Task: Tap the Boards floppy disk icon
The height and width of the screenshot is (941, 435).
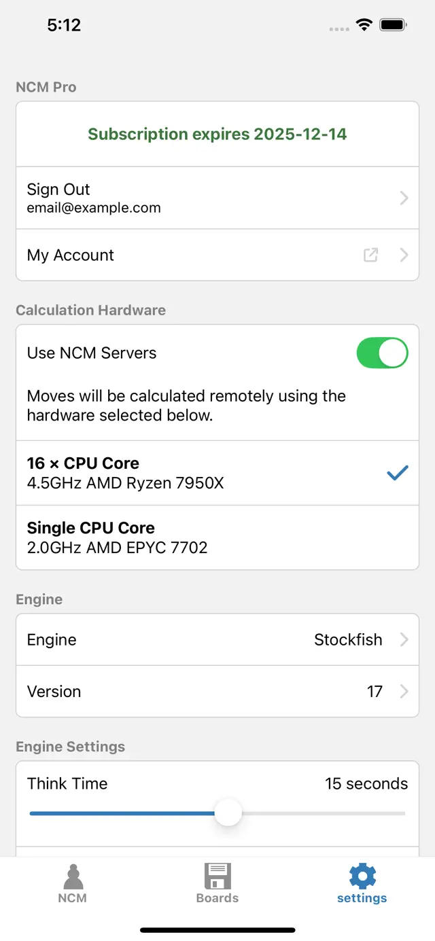Action: click(217, 876)
